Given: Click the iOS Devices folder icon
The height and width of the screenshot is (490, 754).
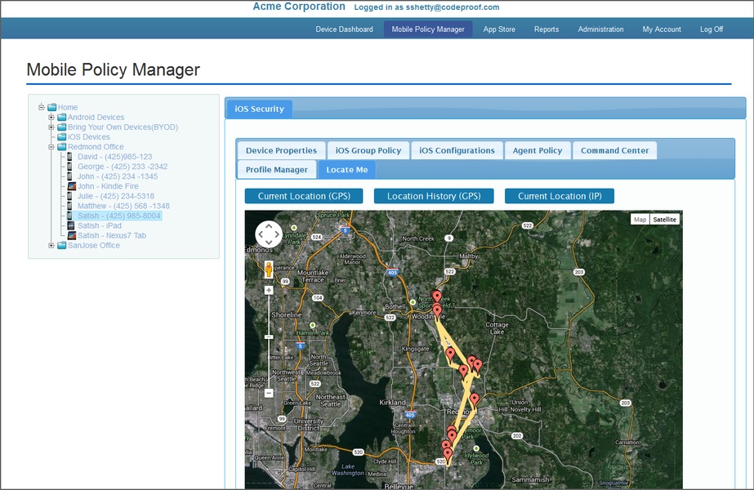Looking at the screenshot, I should [61, 137].
